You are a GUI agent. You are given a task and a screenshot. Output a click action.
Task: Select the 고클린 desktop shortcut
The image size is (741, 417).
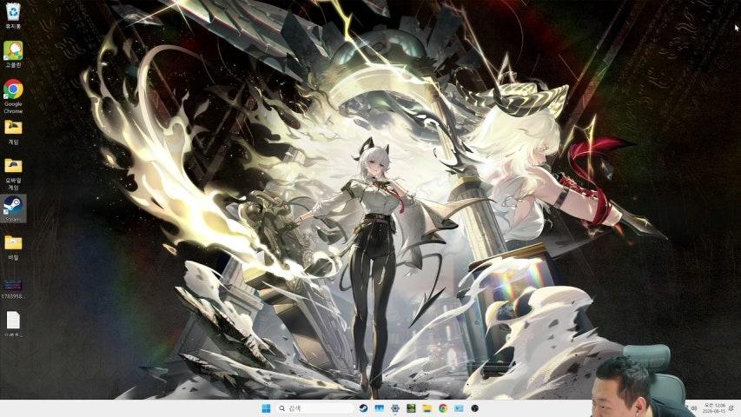[x=13, y=54]
